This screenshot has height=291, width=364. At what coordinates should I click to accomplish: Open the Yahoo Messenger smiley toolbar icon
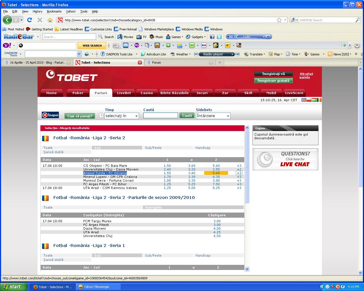click(157, 45)
